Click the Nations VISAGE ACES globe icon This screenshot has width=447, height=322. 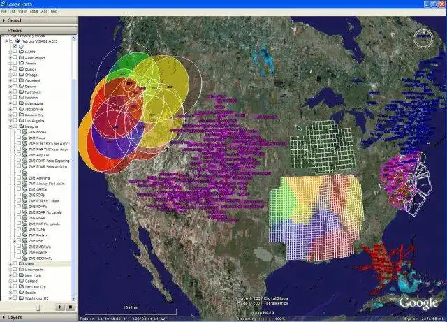coord(17,41)
